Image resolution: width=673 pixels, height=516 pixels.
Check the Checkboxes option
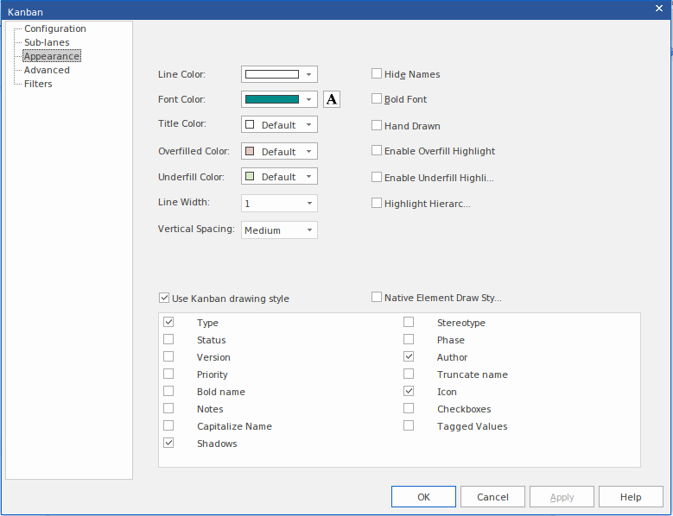[409, 408]
